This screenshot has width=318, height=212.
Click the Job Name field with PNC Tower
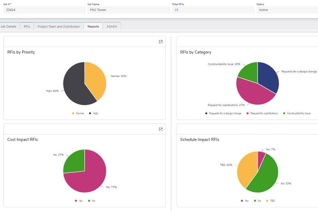coord(129,10)
